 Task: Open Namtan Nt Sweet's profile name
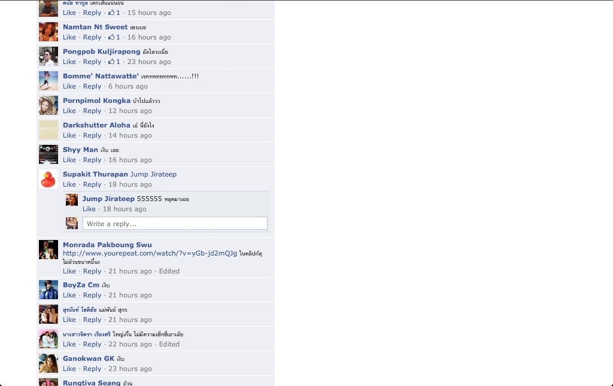(x=95, y=27)
